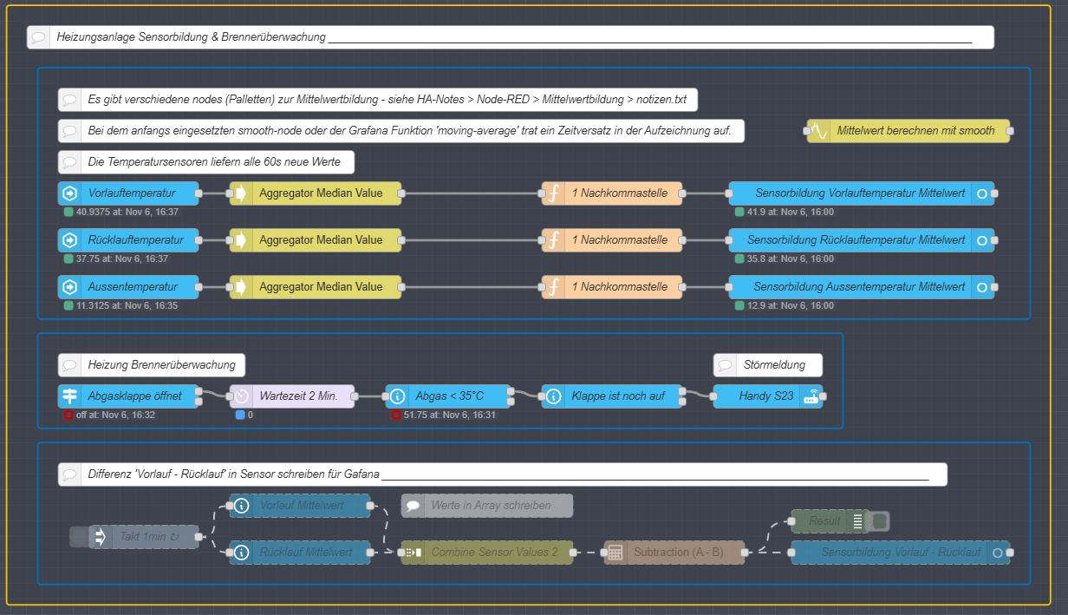Select the Heizung Brennerüberwachung comment node
This screenshot has height=615, width=1068.
[152, 365]
